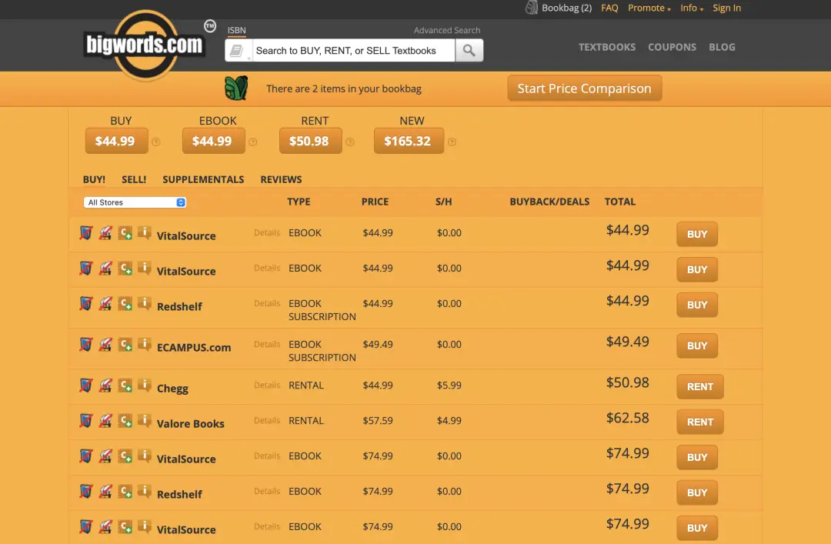Screen dimensions: 831x544
Task: Click the textbook search input field
Action: (x=353, y=50)
